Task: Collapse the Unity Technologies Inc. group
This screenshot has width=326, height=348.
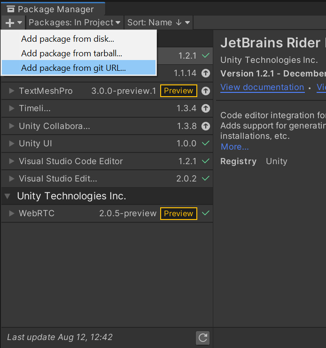Action: point(8,196)
